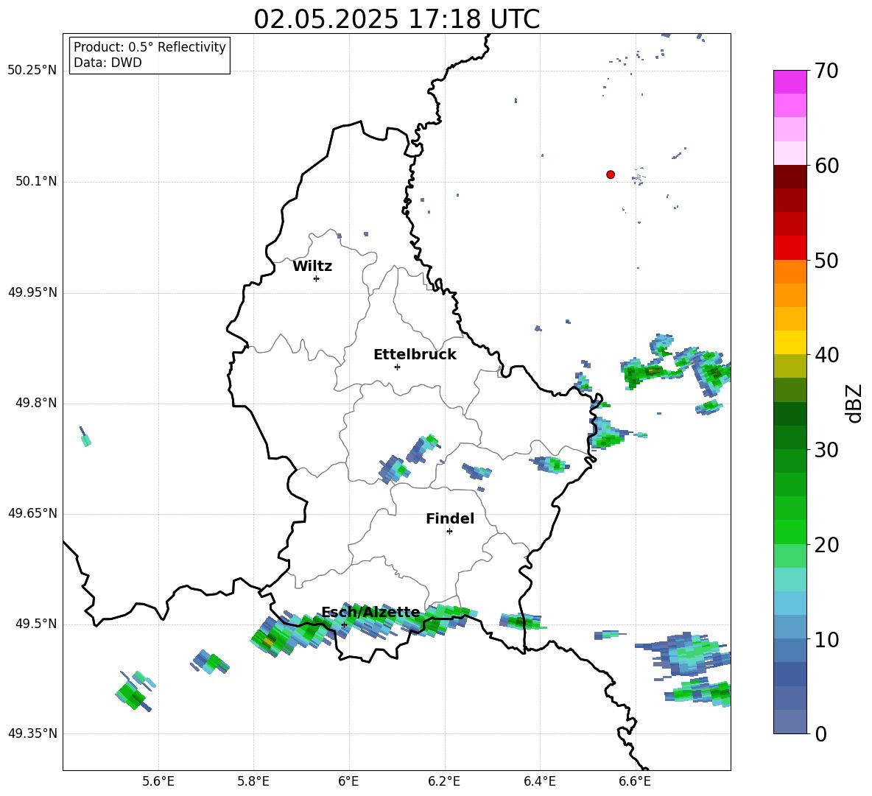Click the dark red colorbar segment below 60
This screenshot has height=796, width=872.
click(x=790, y=177)
